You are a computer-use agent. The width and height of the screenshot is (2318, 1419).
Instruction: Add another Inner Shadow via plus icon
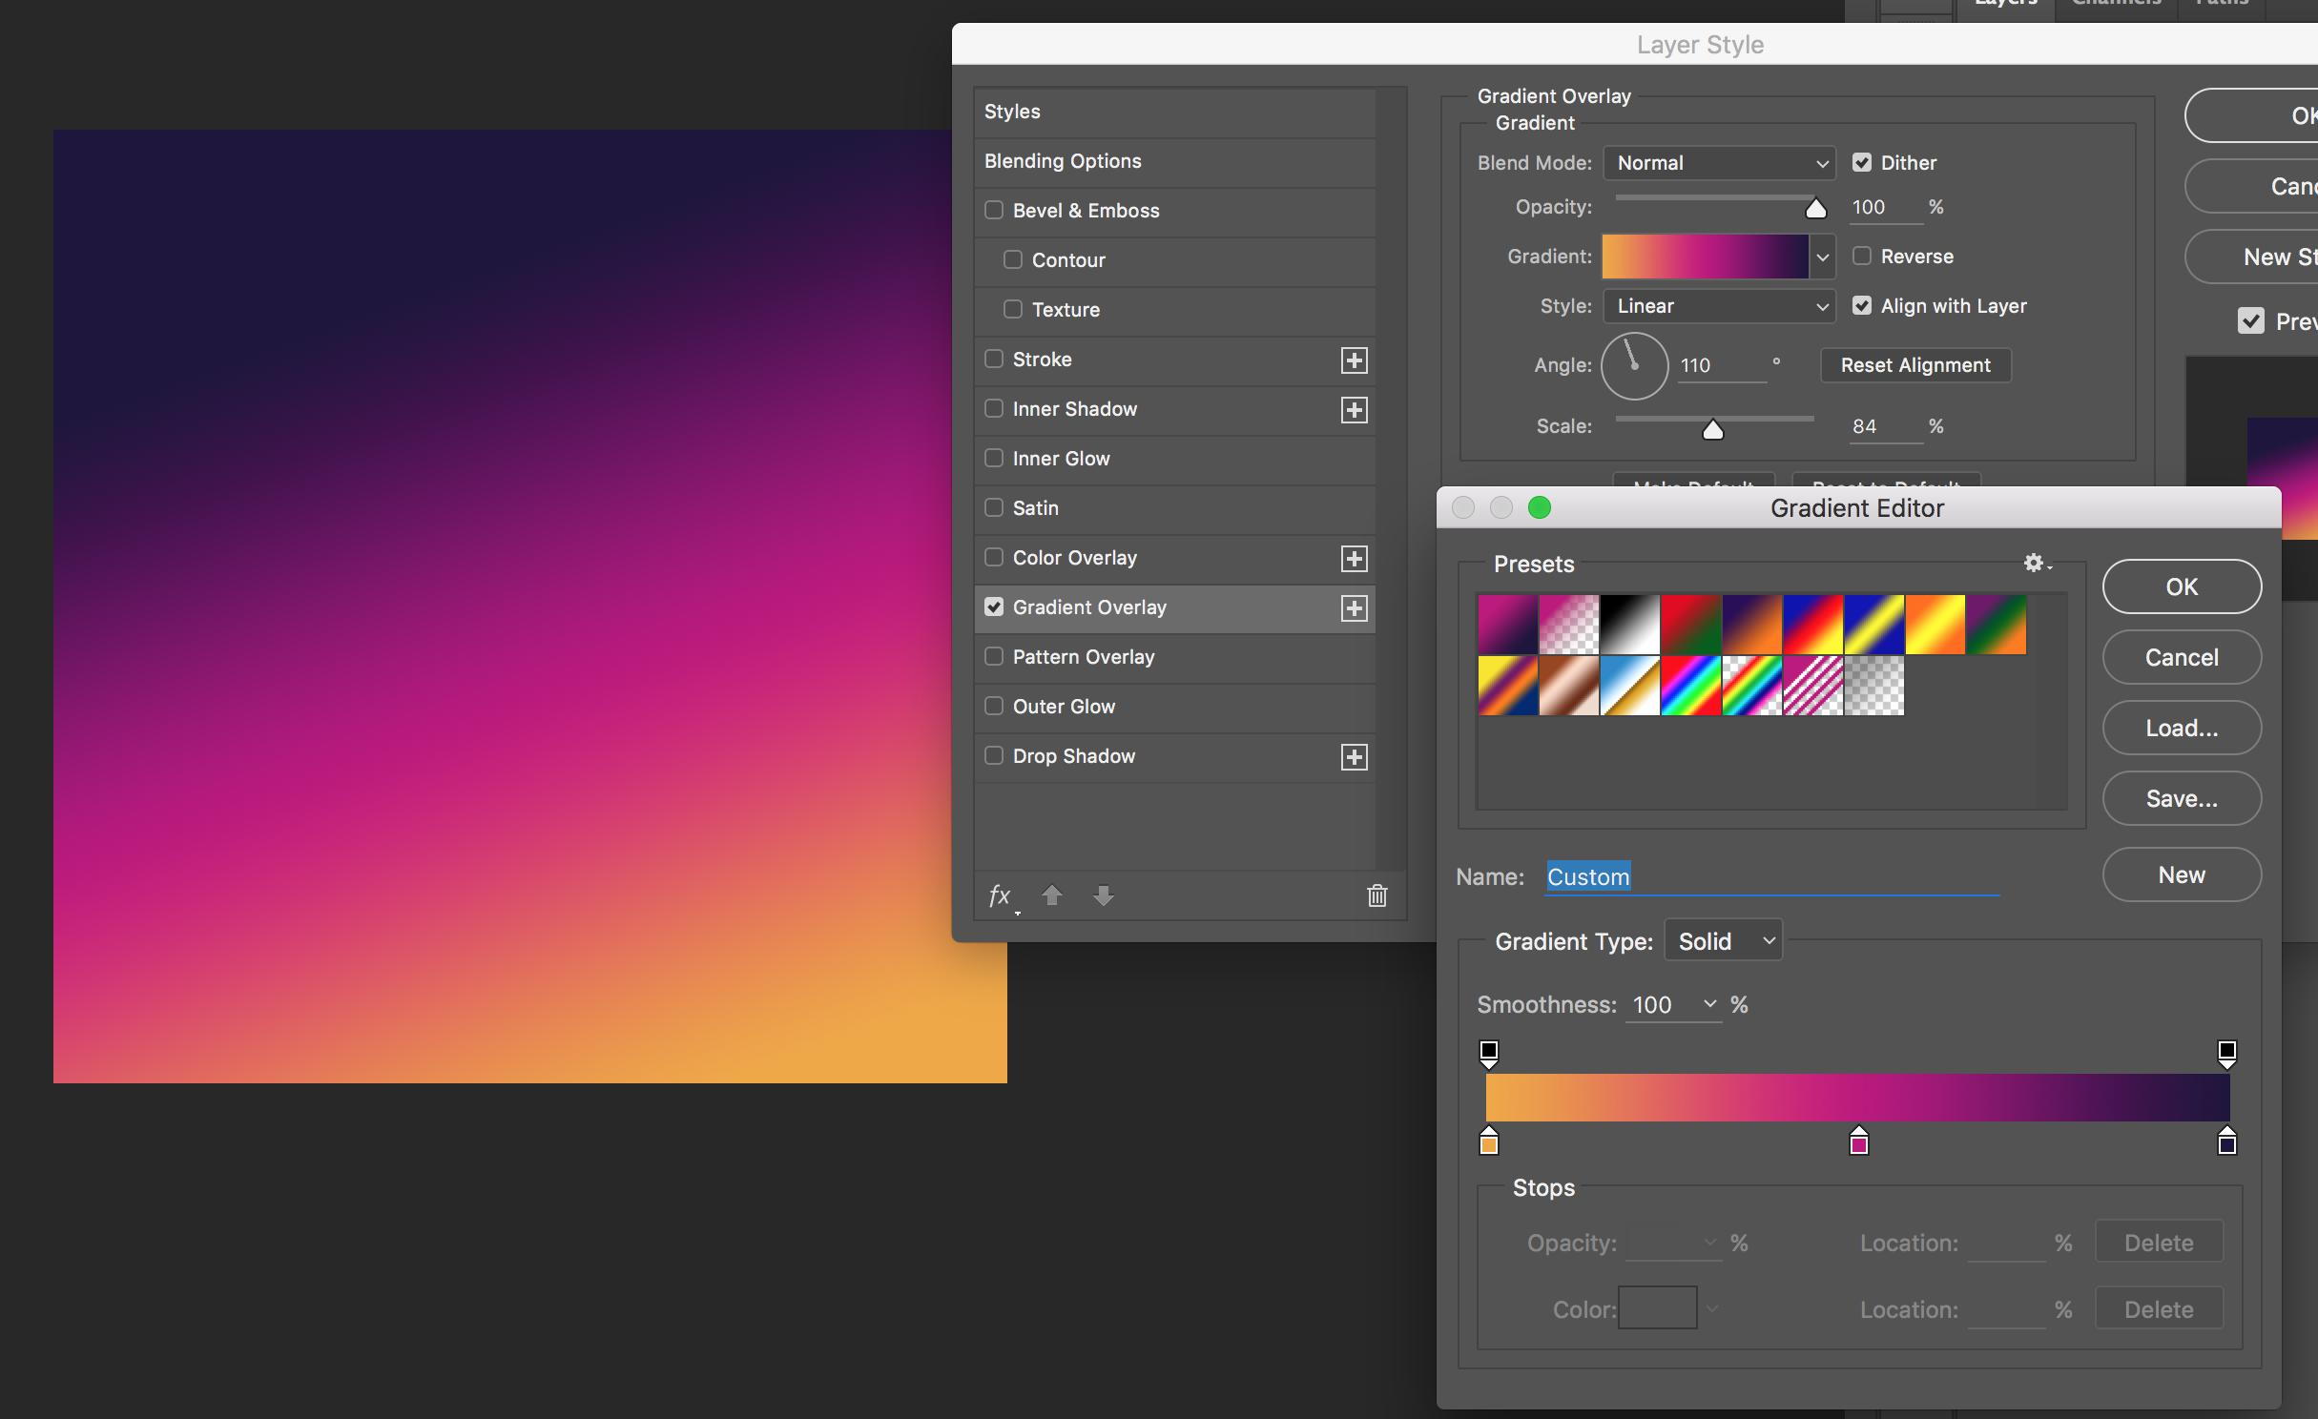[x=1354, y=410]
